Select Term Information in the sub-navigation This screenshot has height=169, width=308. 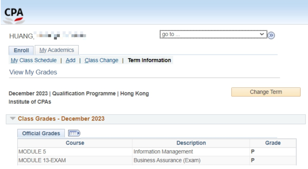(149, 60)
